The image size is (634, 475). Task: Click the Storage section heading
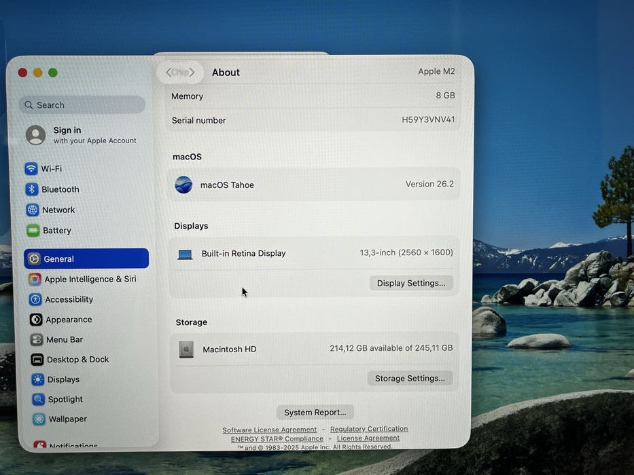(x=191, y=322)
